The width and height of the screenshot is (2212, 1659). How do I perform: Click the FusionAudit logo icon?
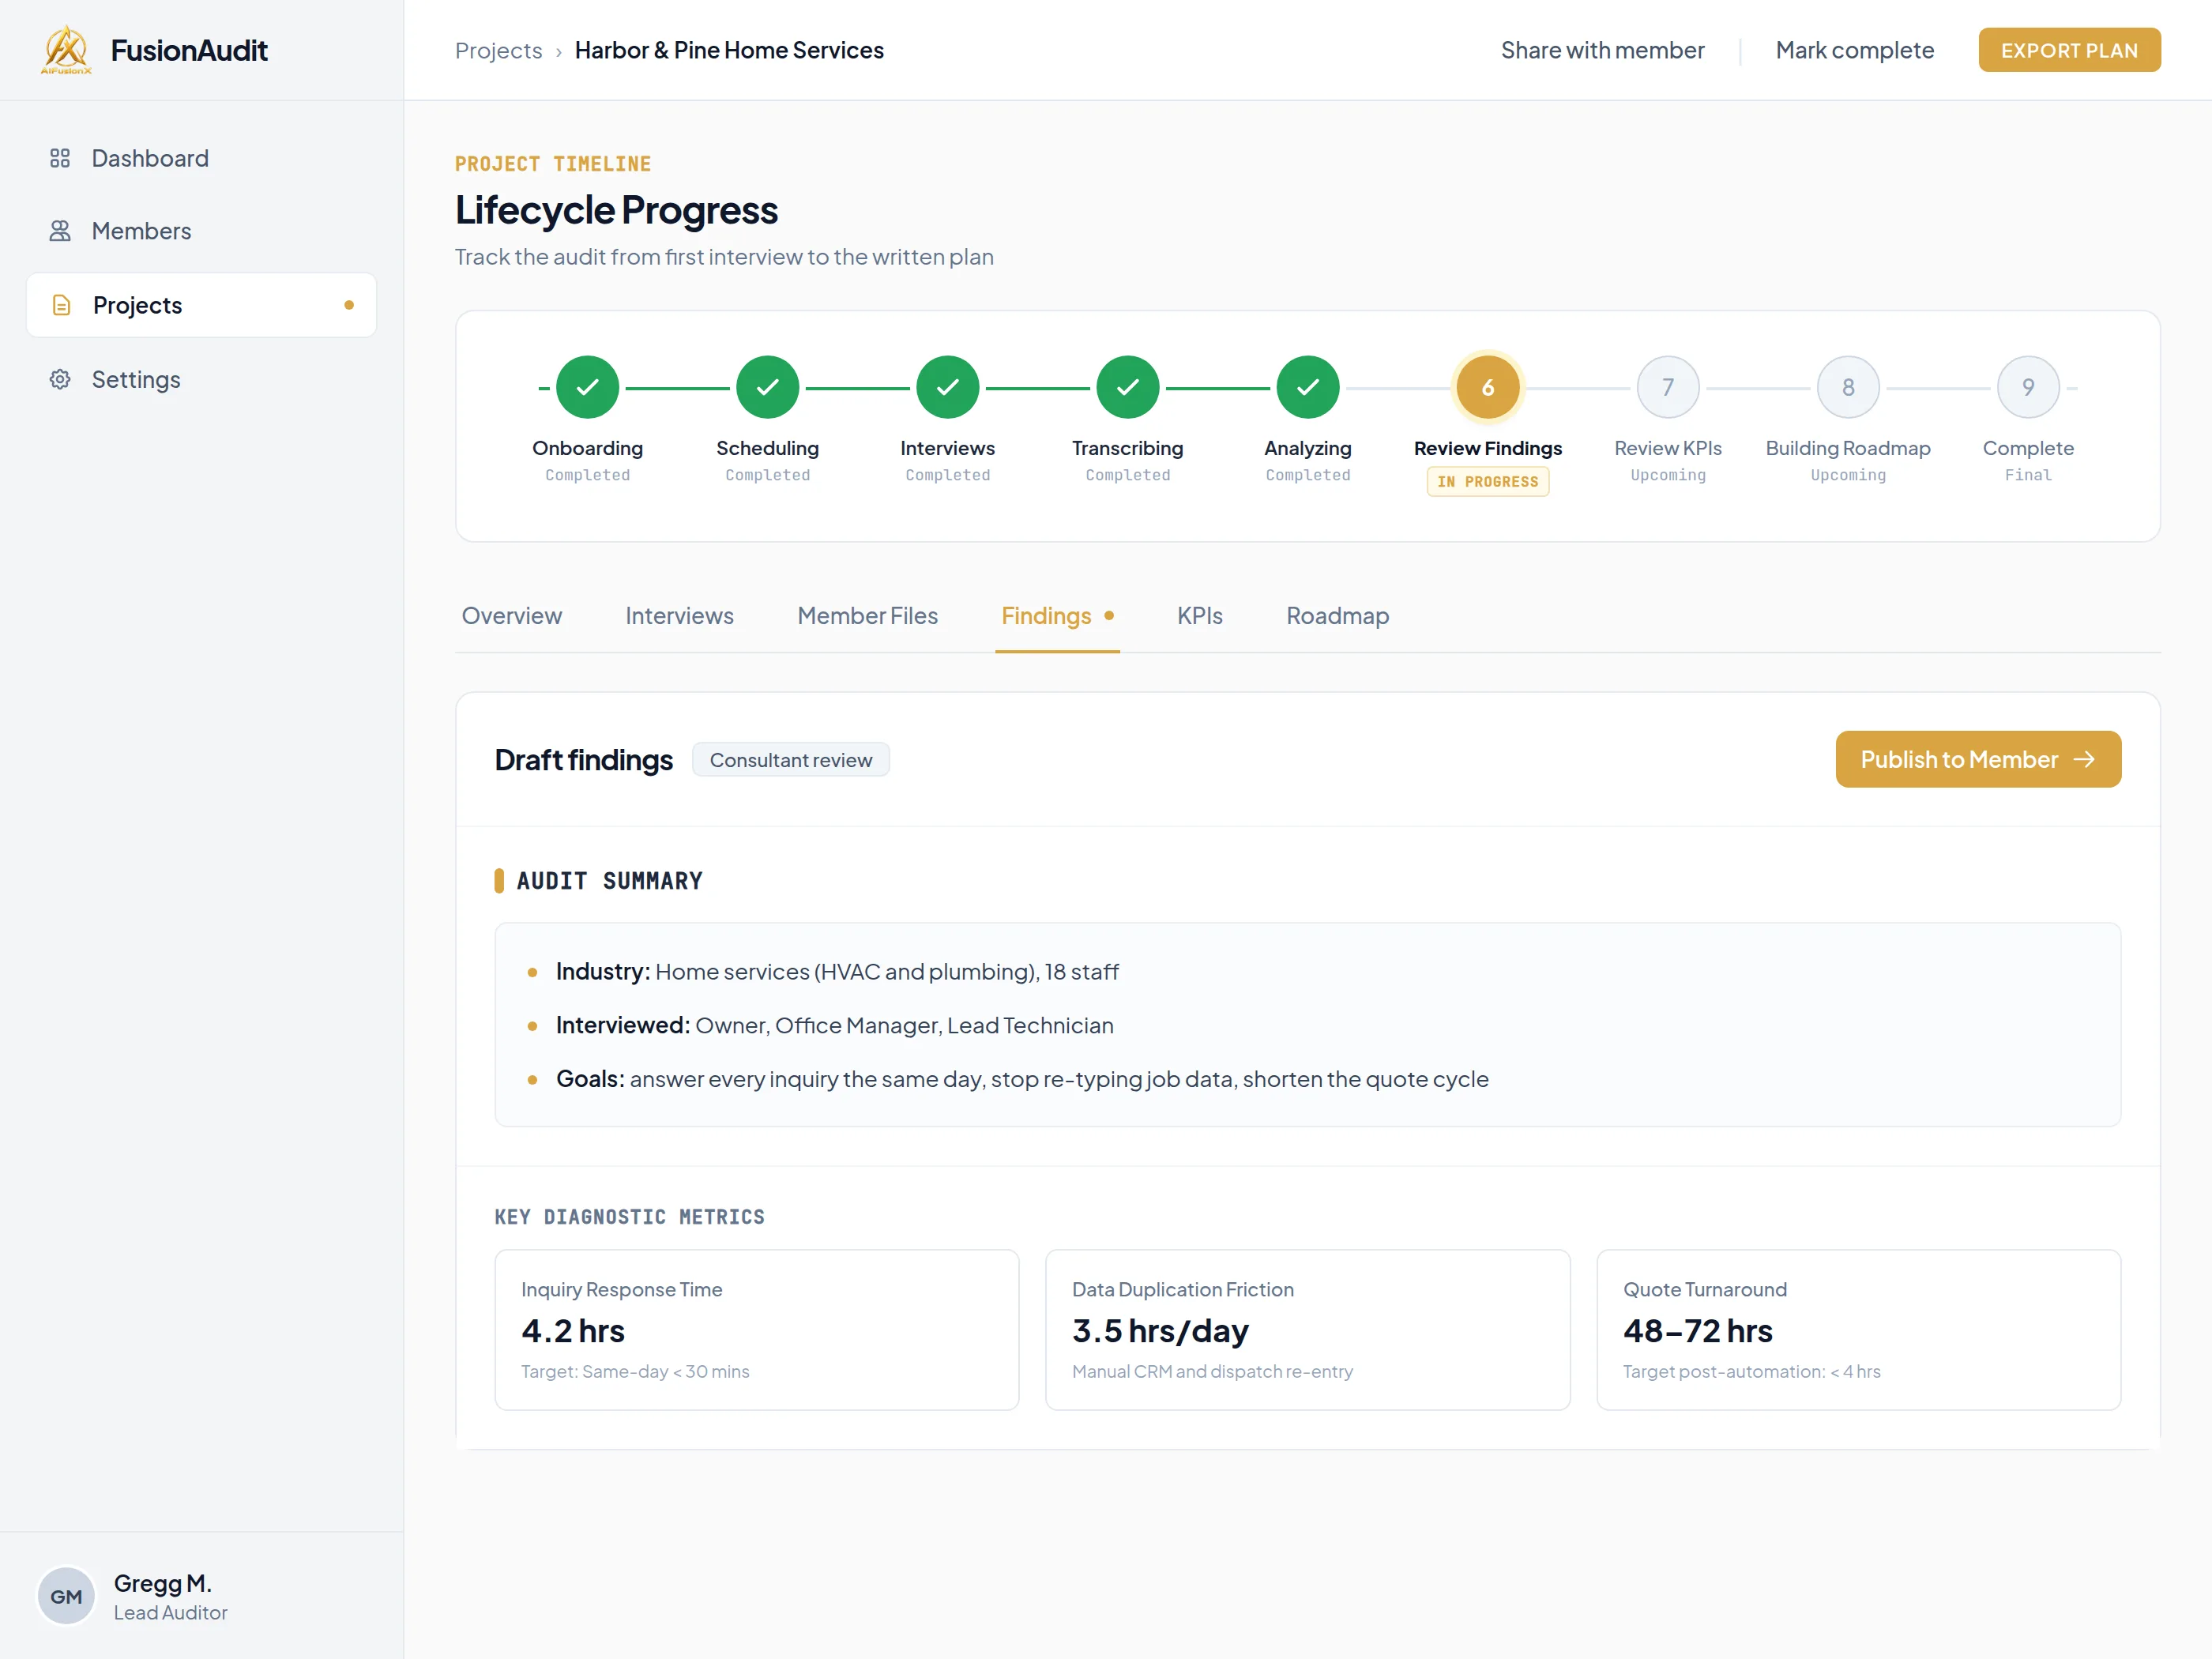(x=66, y=50)
